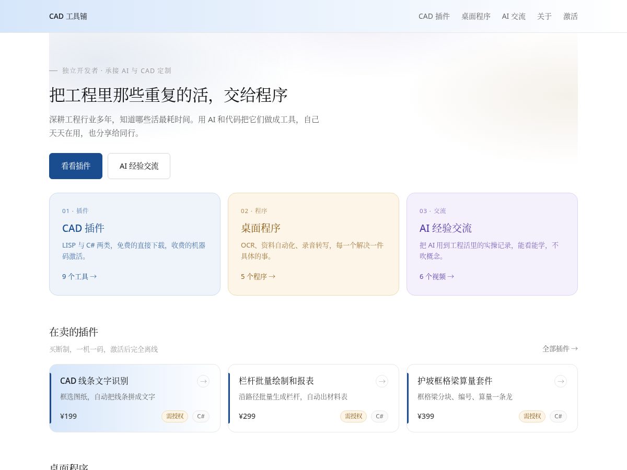
Task: Open AI 经验交流 card heading
Action: (446, 228)
